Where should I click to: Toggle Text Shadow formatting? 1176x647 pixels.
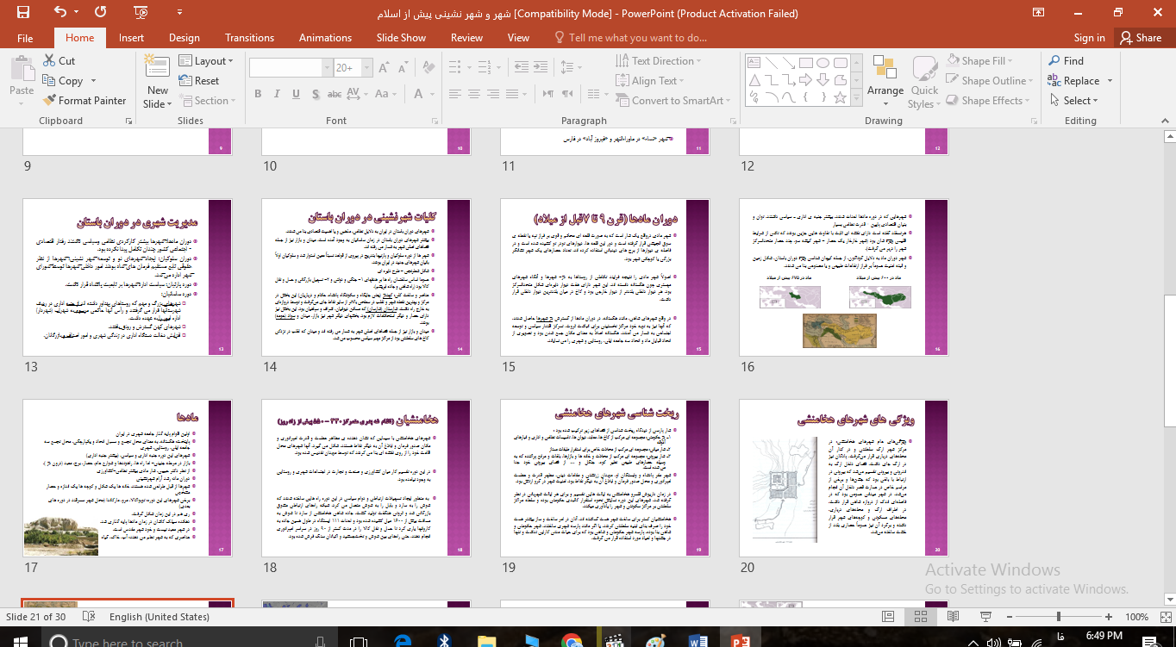[316, 94]
